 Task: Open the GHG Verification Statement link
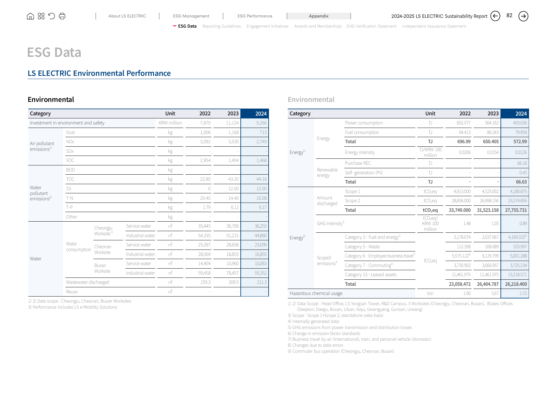[372, 26]
